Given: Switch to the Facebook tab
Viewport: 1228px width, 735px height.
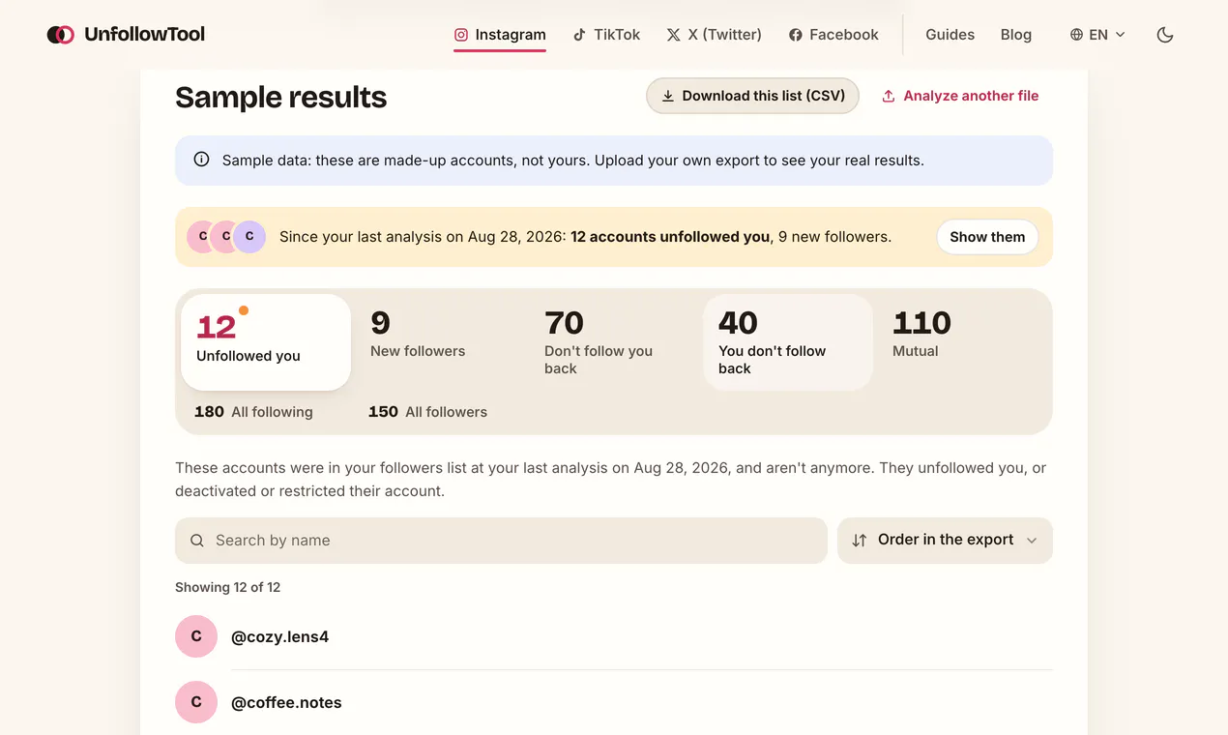Looking at the screenshot, I should [833, 35].
